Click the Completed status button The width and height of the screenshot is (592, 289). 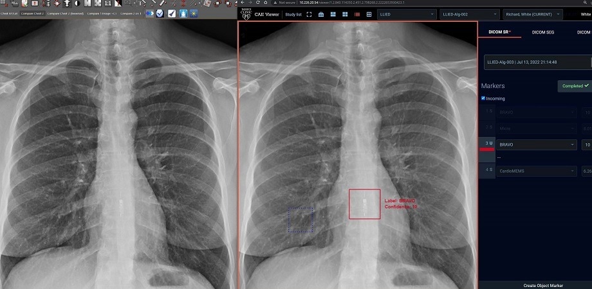575,86
